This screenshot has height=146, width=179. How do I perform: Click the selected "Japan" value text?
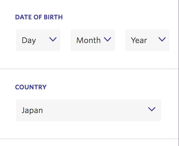32,111
